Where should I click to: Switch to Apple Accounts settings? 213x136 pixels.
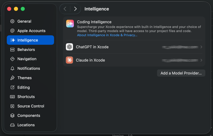click(x=30, y=31)
